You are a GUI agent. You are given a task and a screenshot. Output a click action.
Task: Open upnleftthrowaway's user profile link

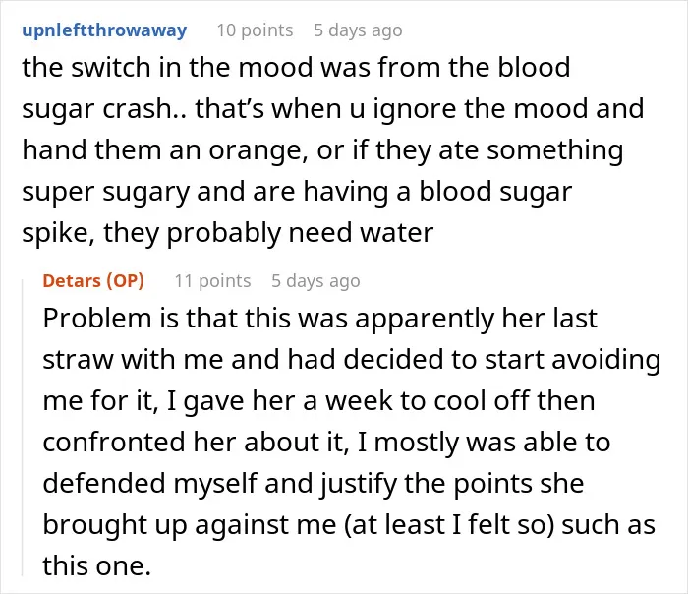[104, 30]
